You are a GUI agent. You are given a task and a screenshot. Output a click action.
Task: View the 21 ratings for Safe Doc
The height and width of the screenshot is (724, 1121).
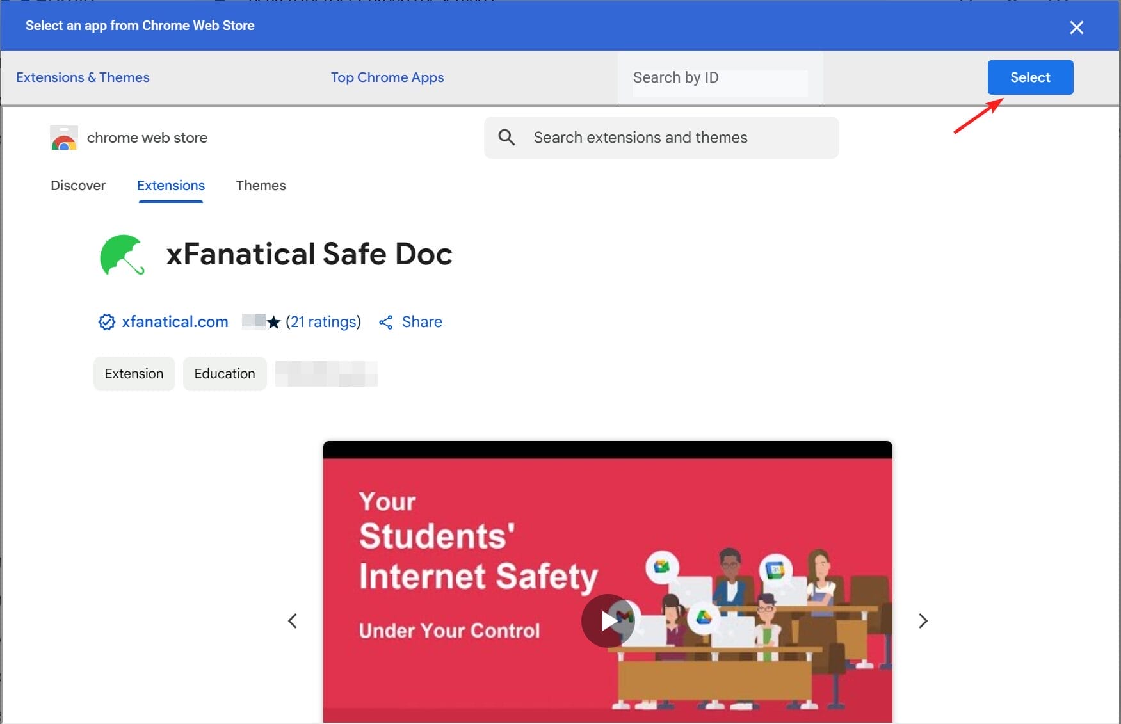(x=323, y=322)
